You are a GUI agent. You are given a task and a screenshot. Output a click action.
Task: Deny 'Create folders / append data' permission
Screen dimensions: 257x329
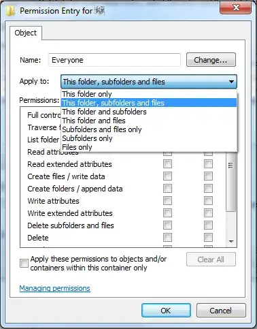pos(208,189)
